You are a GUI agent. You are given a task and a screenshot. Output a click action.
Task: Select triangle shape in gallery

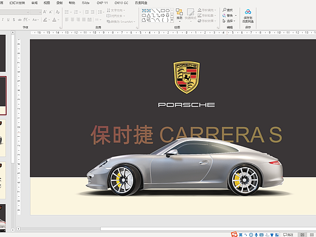pos(148,15)
